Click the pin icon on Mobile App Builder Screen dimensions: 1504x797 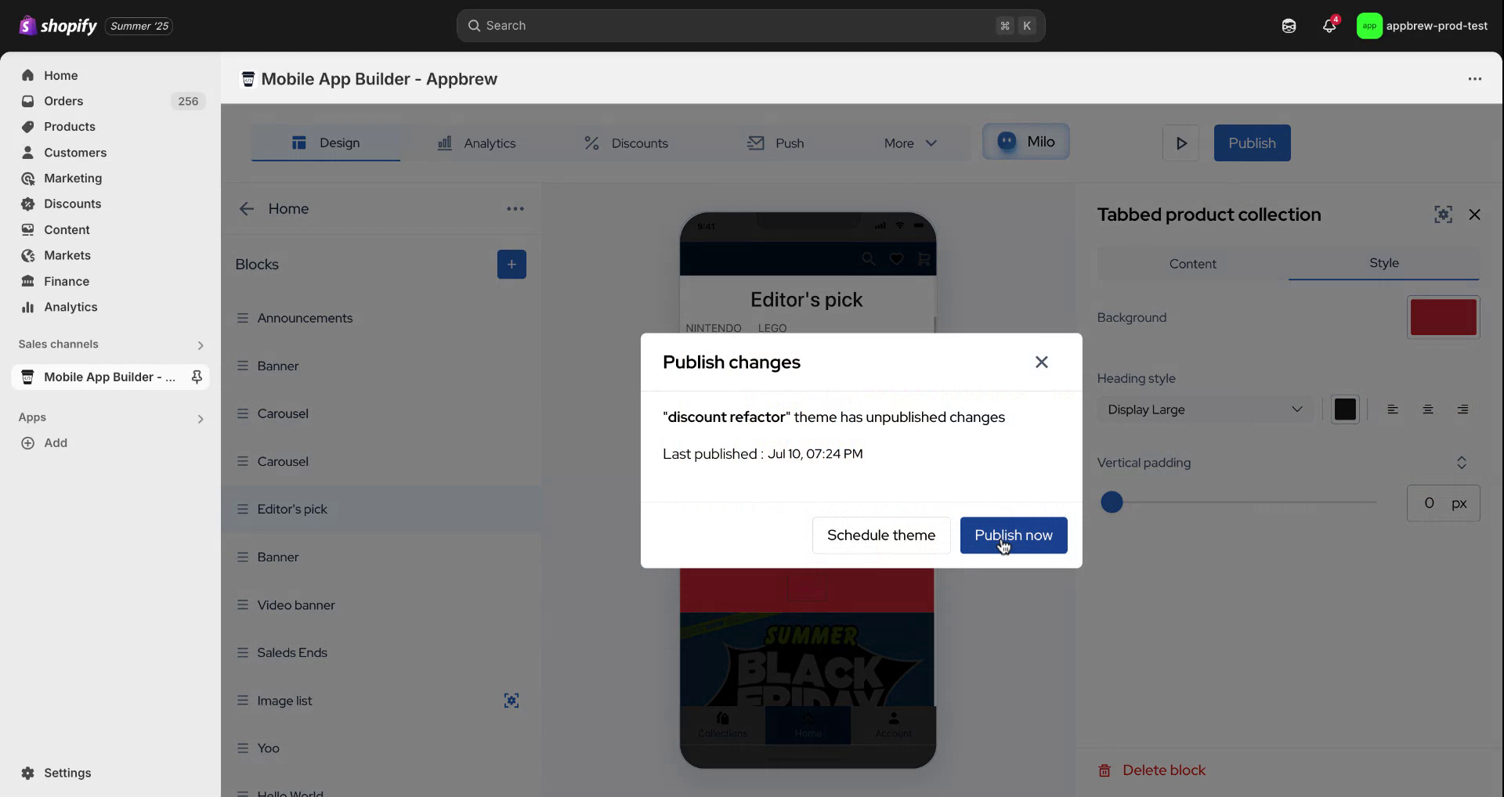(197, 377)
